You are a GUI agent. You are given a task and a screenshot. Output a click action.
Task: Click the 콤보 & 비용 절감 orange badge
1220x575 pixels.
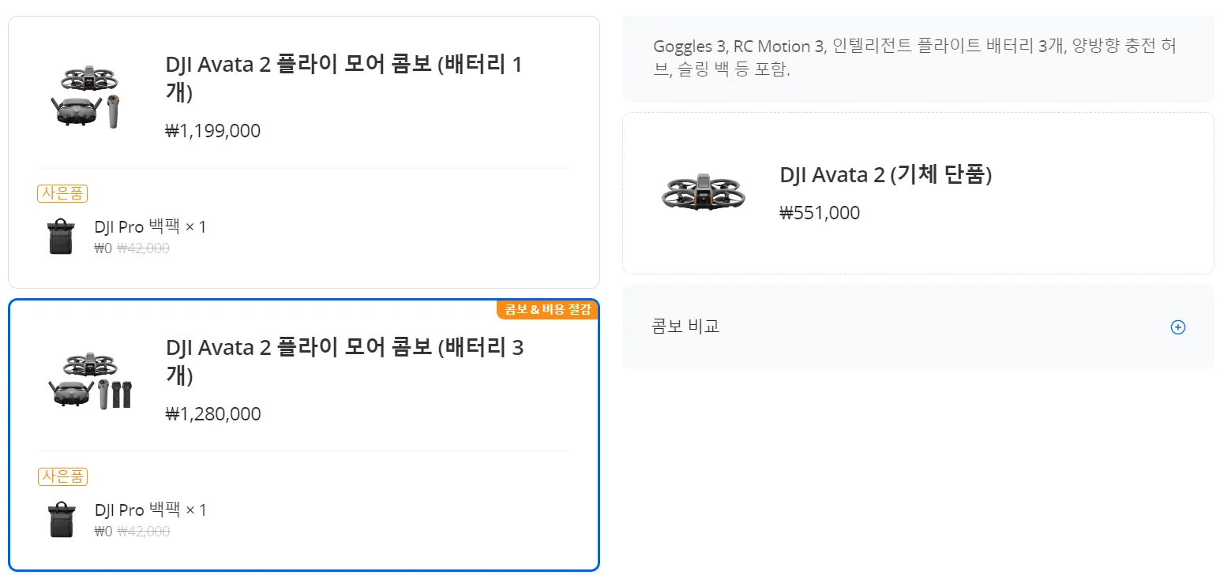point(547,309)
